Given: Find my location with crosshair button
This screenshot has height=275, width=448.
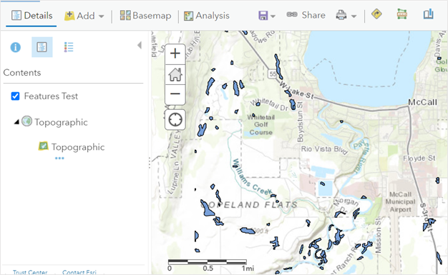Looking at the screenshot, I should click(175, 119).
